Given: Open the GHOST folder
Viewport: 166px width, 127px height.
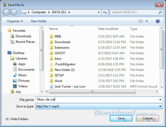Looking at the screenshot, I should 60,53.
